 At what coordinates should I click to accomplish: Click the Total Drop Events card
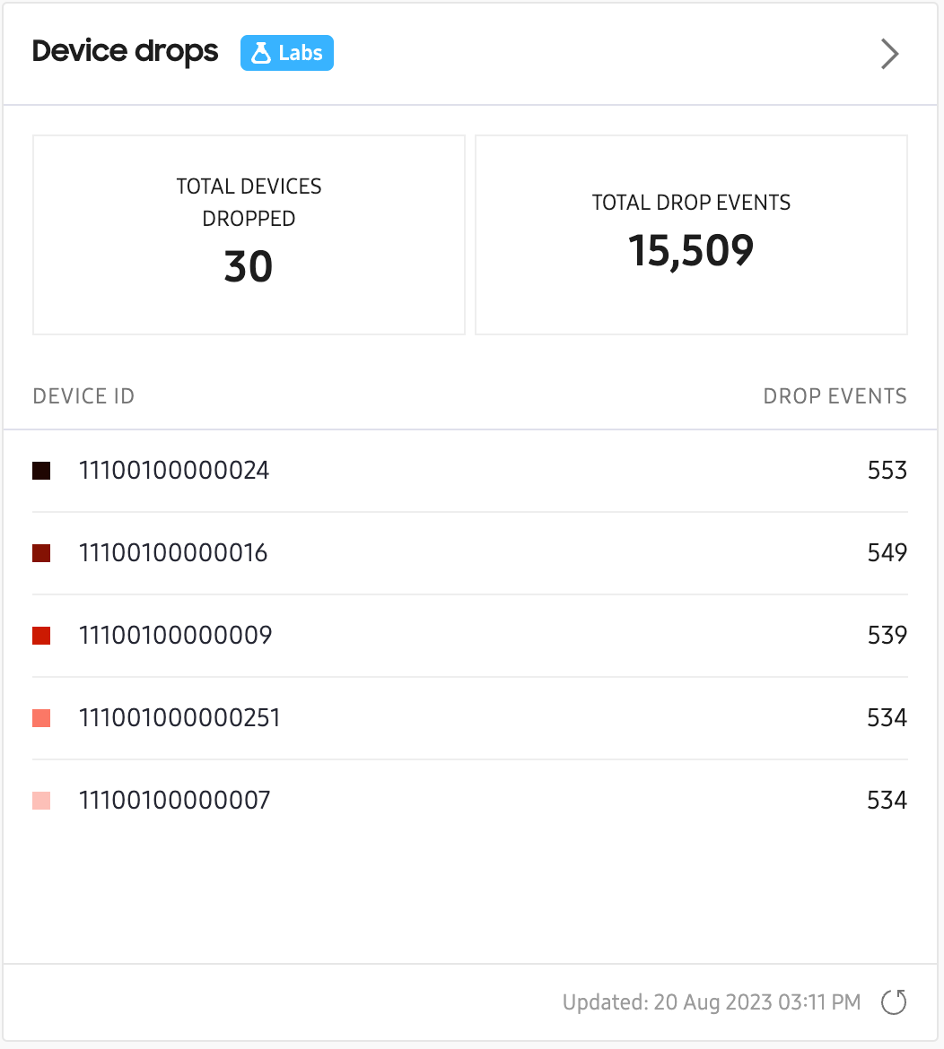coord(691,235)
